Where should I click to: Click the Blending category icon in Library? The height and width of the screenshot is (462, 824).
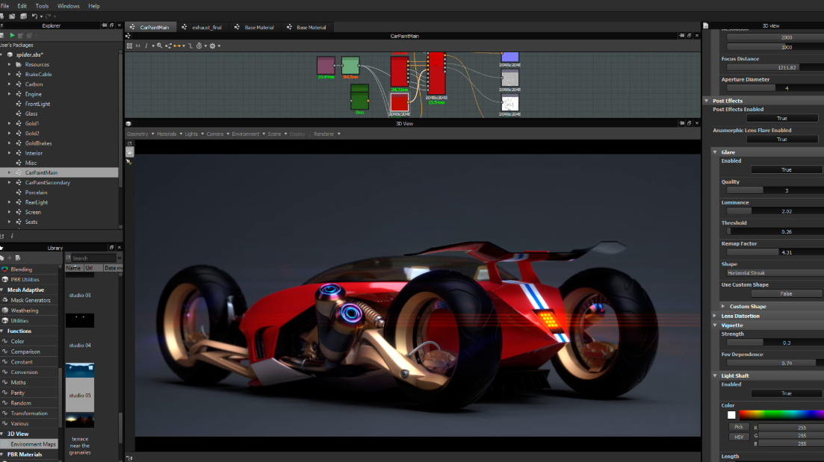pyautogui.click(x=5, y=269)
